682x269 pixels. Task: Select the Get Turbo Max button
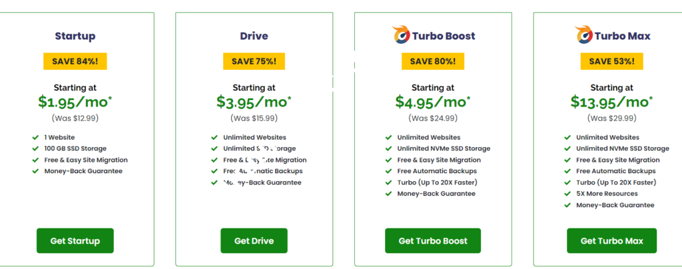pyautogui.click(x=611, y=240)
